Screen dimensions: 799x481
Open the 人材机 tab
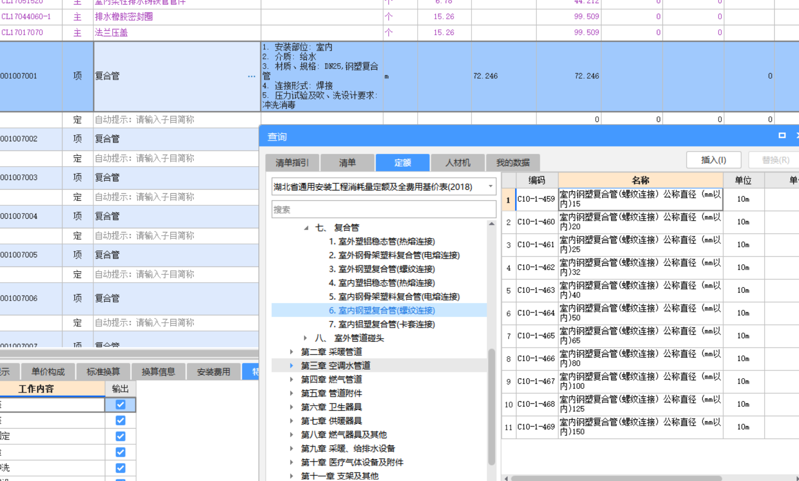(x=458, y=162)
